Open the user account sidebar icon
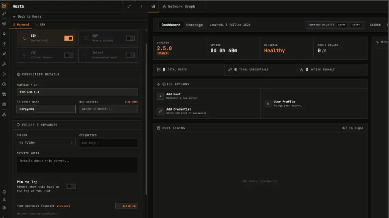Viewport: 389px width, 218px height. pos(4,200)
